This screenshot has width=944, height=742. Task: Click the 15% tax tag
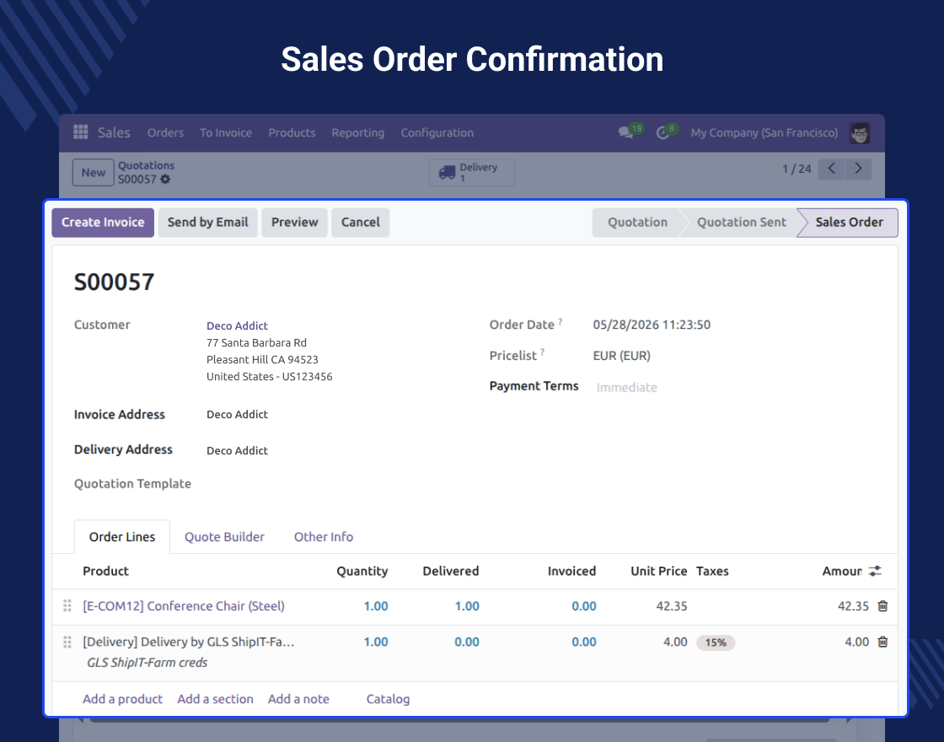pos(716,643)
